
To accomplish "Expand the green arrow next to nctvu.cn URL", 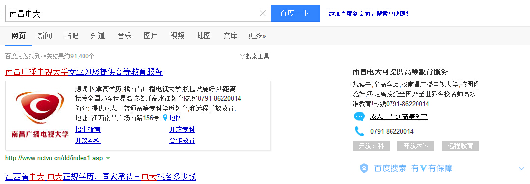I will (x=108, y=158).
